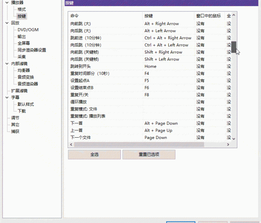Select 重复模式: 文件 command
The image size is (261, 223).
150,109
